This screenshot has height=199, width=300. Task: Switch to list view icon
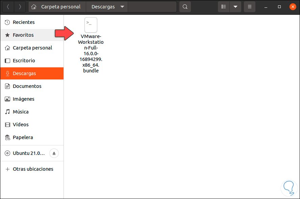(x=224, y=7)
